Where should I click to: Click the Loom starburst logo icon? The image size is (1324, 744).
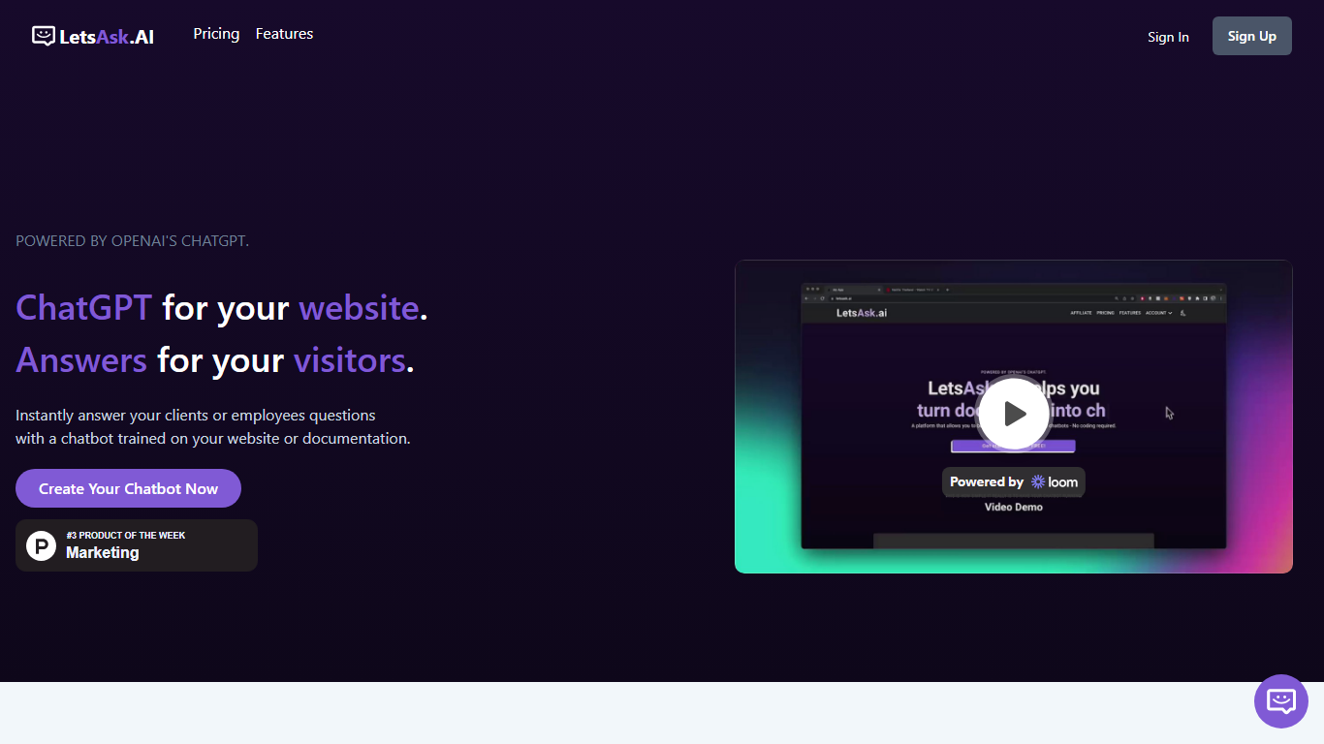point(1038,482)
